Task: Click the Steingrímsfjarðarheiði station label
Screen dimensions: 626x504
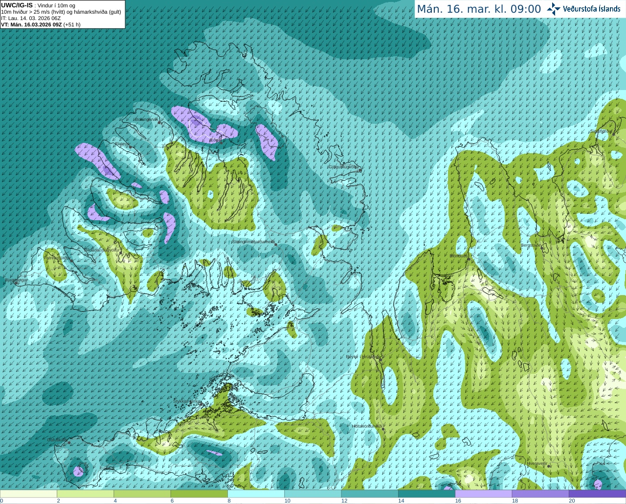Action: coord(253,242)
